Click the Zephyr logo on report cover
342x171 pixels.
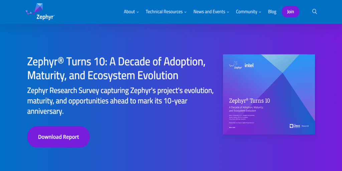(x=235, y=65)
